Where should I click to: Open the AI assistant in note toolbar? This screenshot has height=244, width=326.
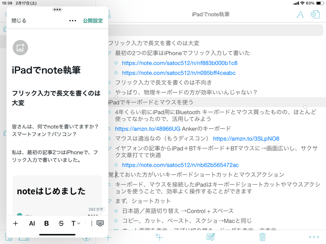tap(32, 223)
